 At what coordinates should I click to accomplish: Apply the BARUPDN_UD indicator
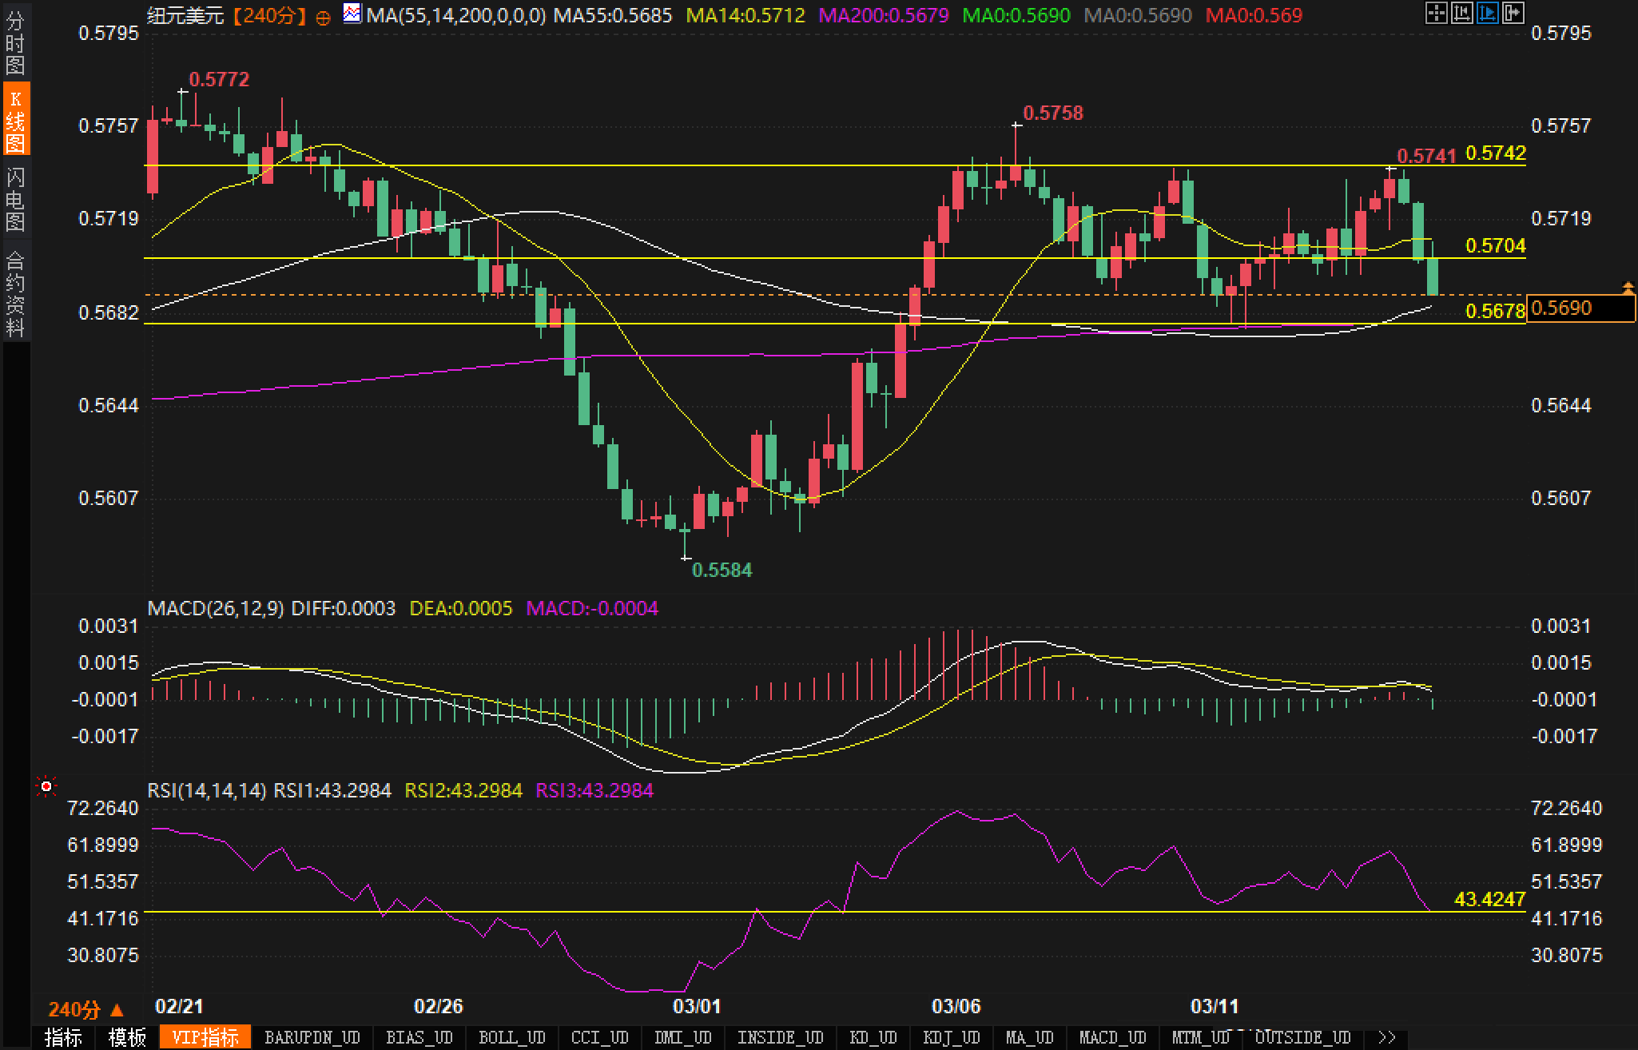click(x=312, y=1037)
